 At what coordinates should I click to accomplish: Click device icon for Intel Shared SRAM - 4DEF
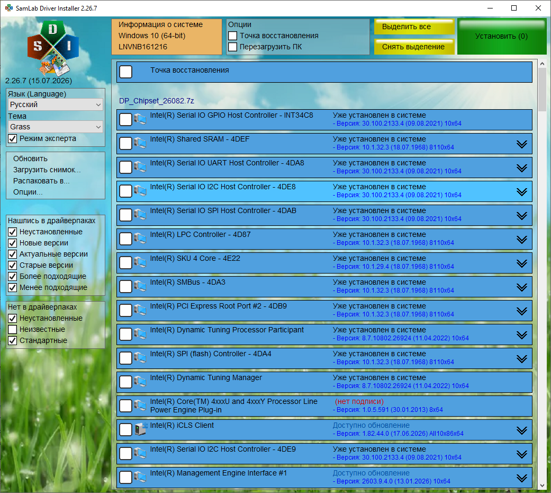(x=140, y=143)
